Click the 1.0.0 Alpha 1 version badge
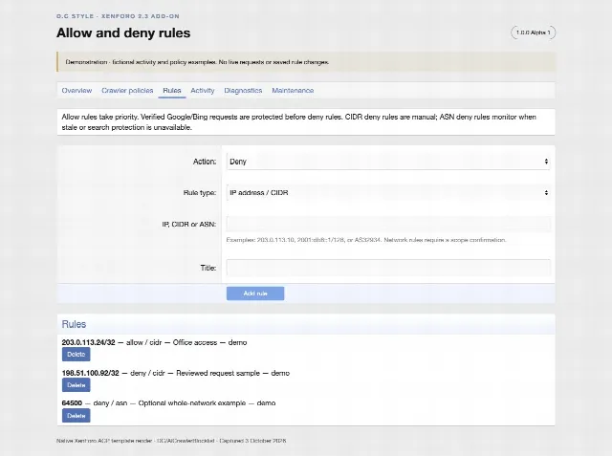The width and height of the screenshot is (612, 456). (534, 33)
